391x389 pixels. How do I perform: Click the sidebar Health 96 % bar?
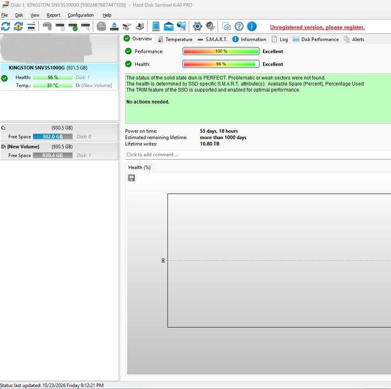[53, 77]
